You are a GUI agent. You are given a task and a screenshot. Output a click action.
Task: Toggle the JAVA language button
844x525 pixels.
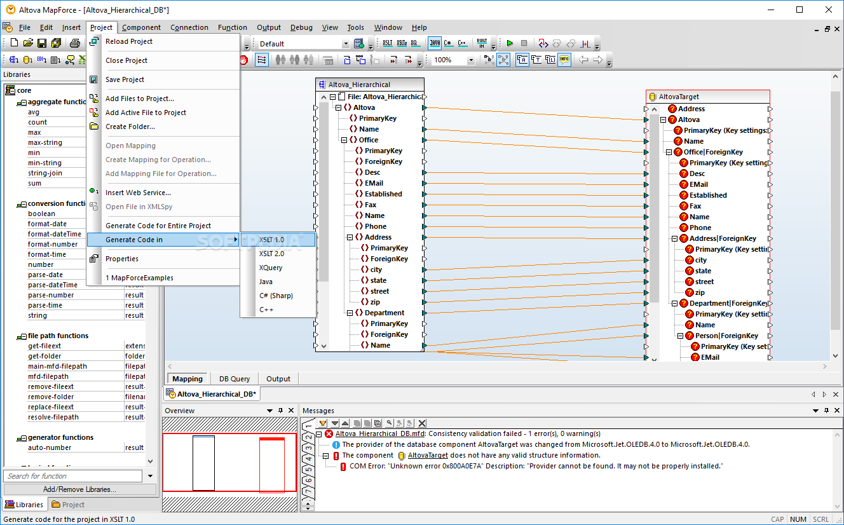[435, 43]
